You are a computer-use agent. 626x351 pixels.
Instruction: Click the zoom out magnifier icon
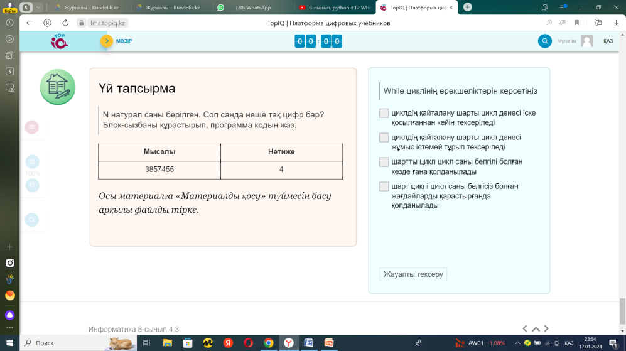point(33,185)
